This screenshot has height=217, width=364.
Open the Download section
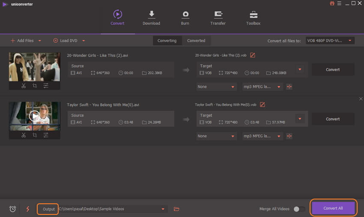pyautogui.click(x=151, y=18)
